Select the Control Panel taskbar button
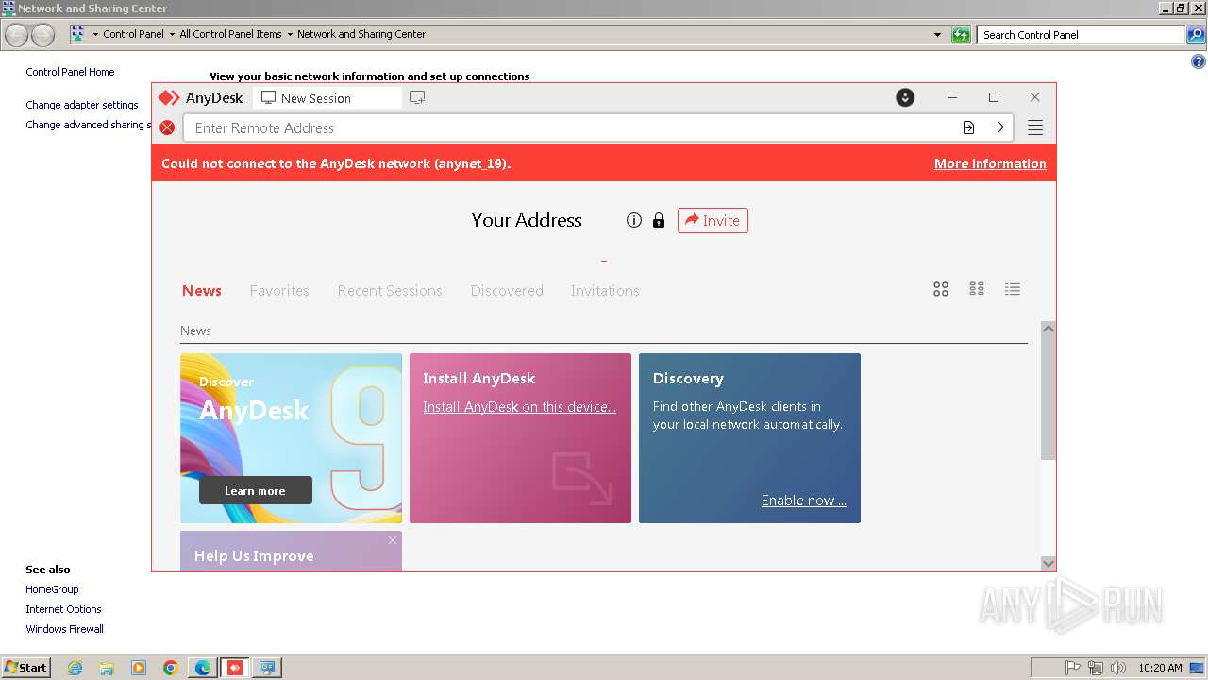Viewport: 1208px width, 680px height. (267, 668)
